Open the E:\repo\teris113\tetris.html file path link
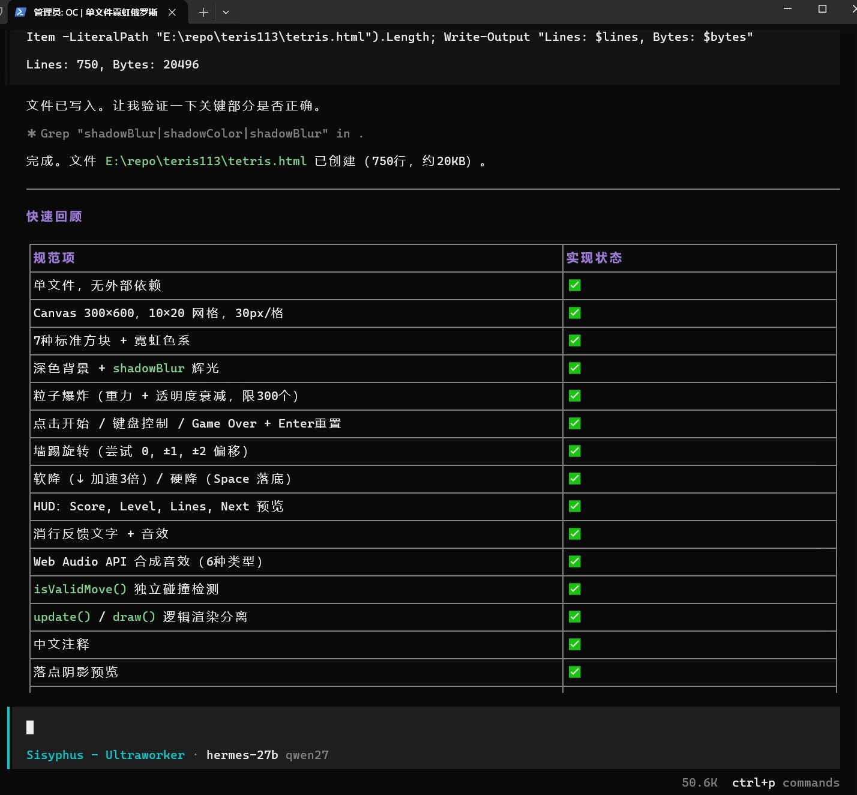 tap(206, 161)
